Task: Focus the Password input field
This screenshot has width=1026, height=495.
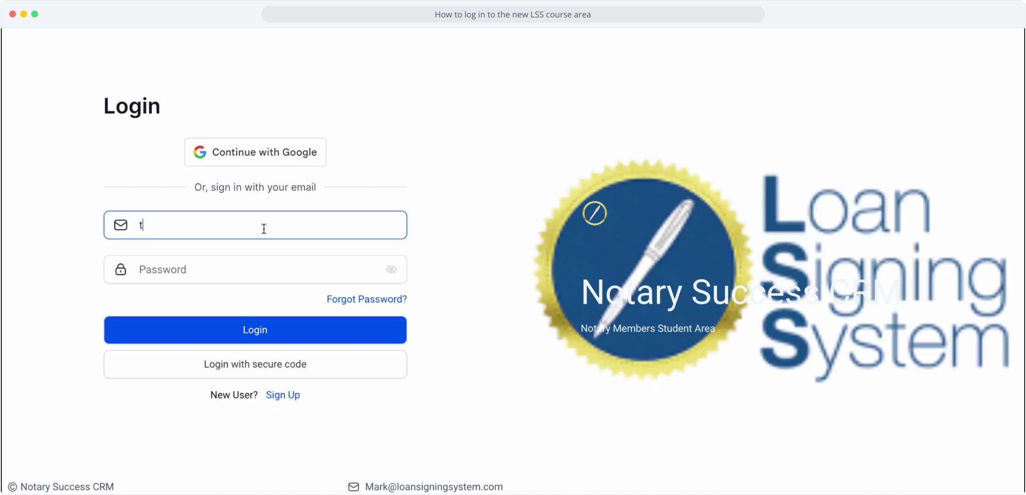Action: (x=255, y=269)
